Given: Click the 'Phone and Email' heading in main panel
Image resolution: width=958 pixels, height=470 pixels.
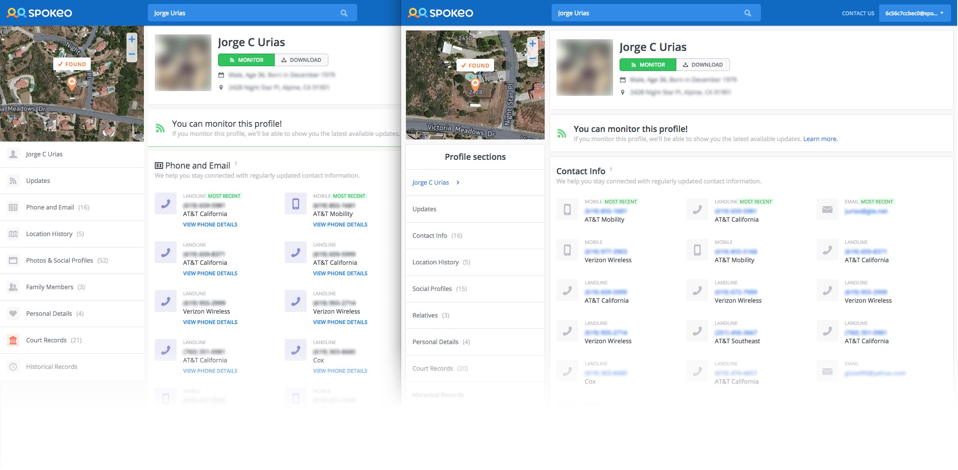Looking at the screenshot, I should (x=198, y=166).
